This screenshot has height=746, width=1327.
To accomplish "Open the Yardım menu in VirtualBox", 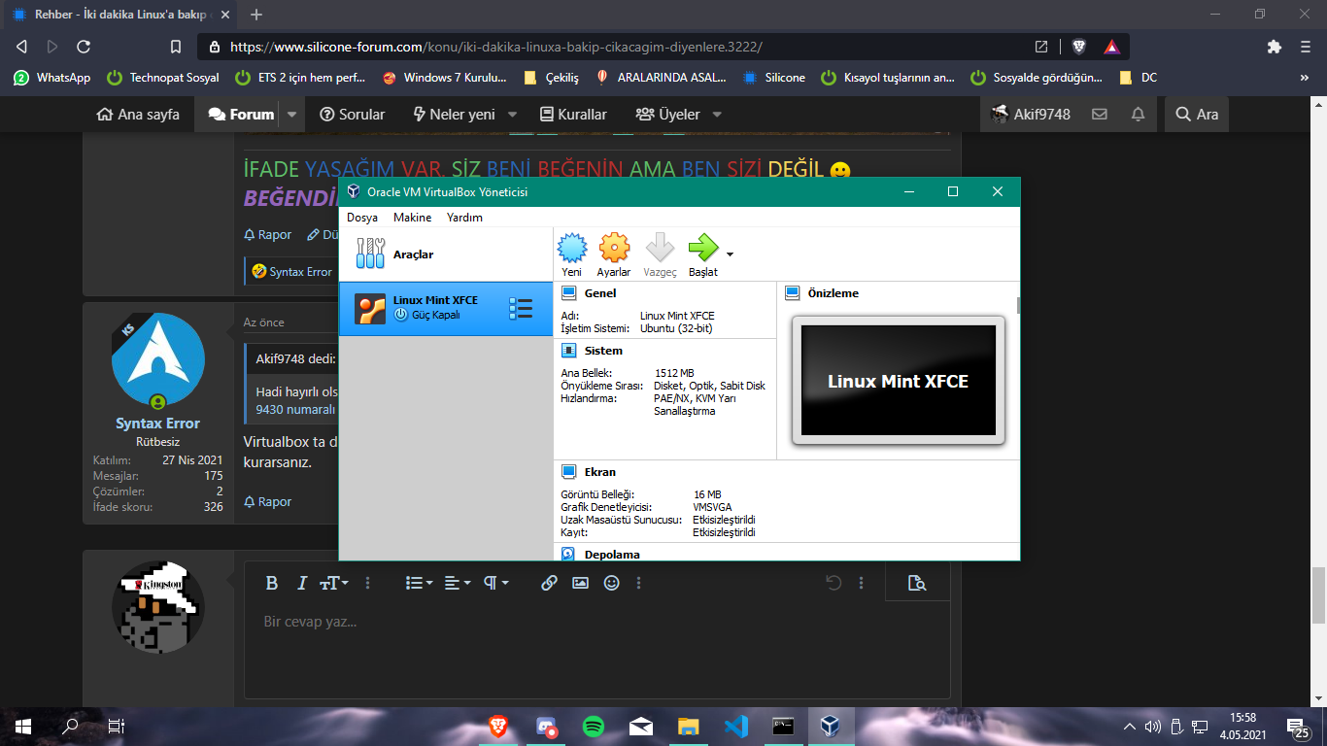I will pos(464,218).
